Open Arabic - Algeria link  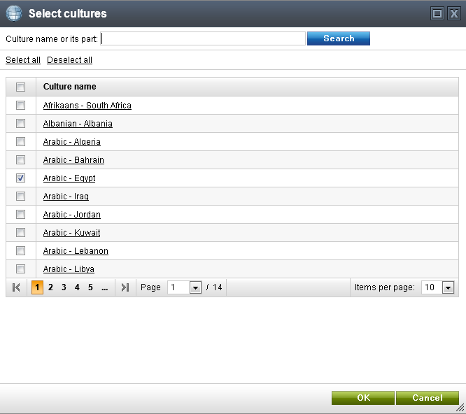click(71, 142)
